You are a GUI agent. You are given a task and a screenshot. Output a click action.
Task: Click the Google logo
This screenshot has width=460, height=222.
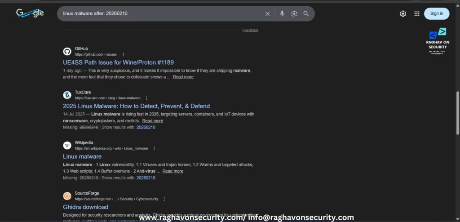[x=30, y=13]
